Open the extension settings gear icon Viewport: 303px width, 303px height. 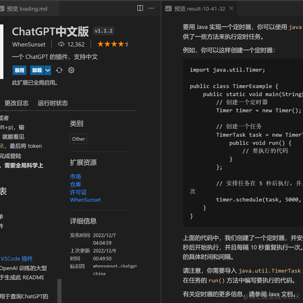(71, 70)
